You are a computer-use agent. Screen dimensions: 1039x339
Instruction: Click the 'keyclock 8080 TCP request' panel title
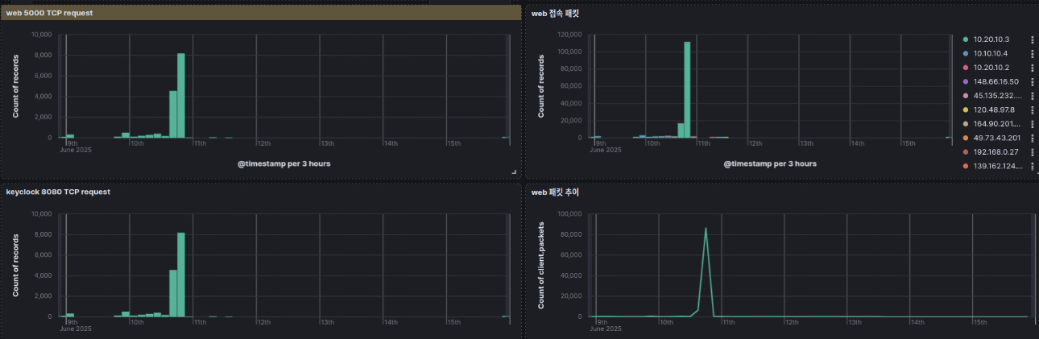tap(58, 192)
